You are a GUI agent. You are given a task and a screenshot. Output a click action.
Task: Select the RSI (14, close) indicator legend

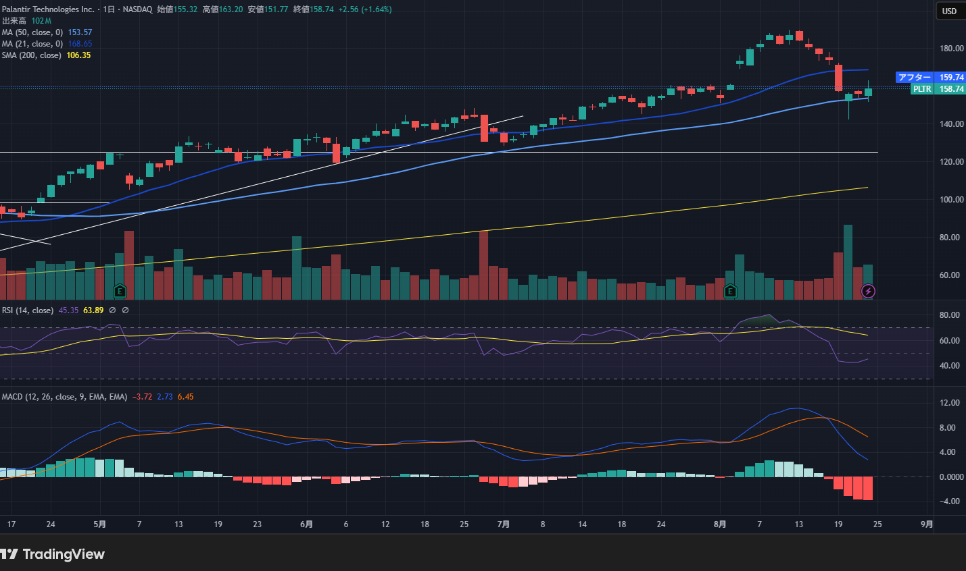28,310
